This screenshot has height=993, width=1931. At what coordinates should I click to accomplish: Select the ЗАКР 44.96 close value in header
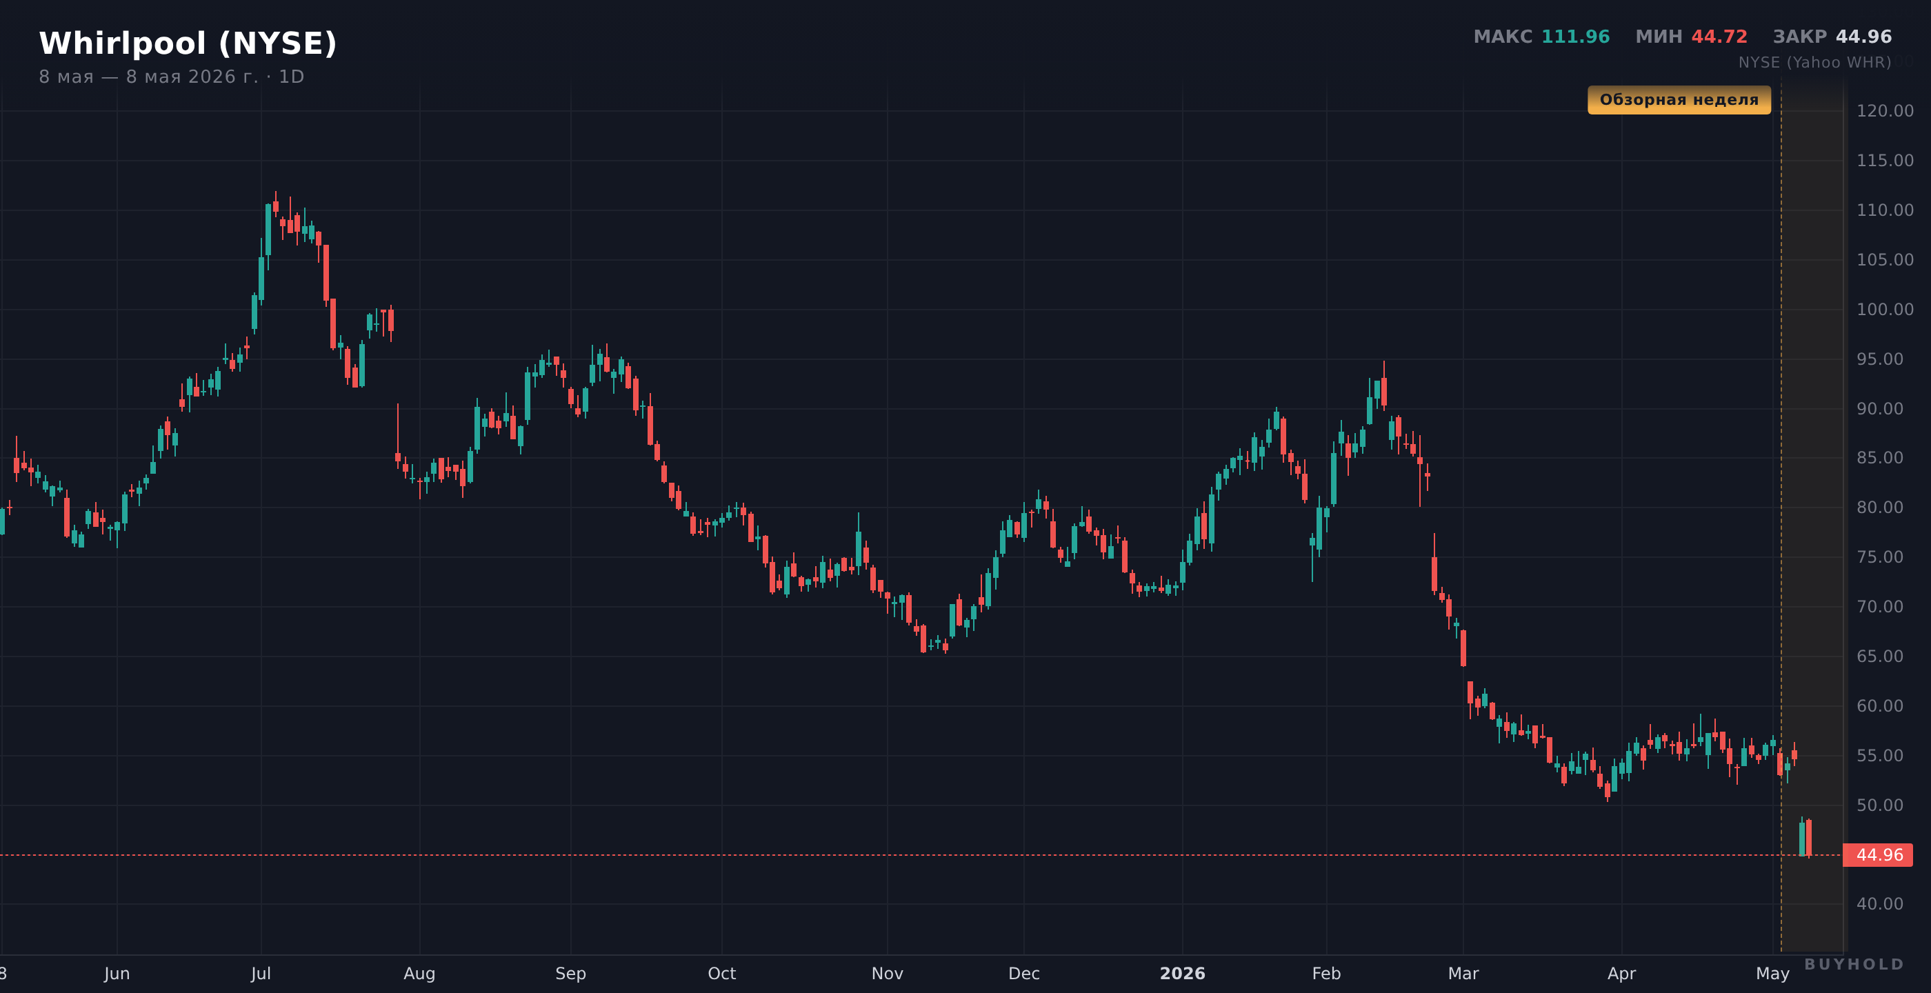(1832, 37)
